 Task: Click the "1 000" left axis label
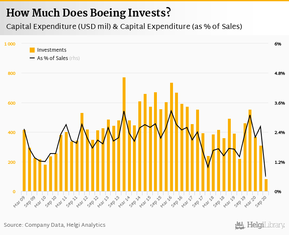coord(10,44)
